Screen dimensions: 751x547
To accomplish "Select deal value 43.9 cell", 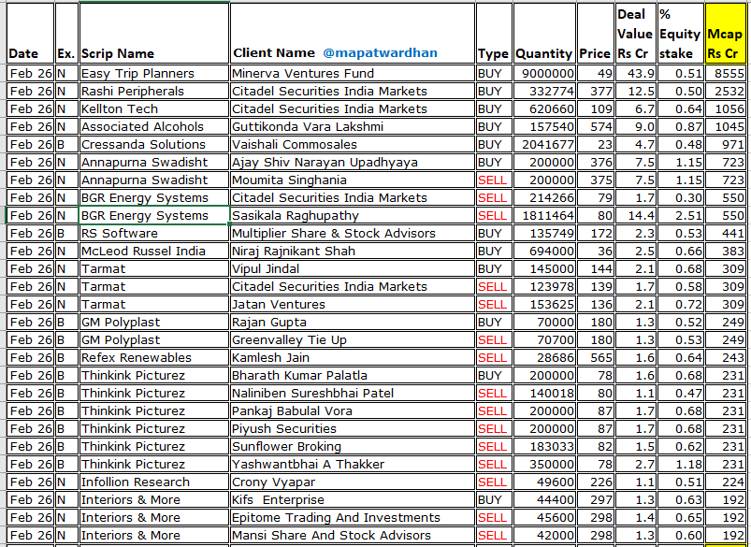I will pos(636,73).
